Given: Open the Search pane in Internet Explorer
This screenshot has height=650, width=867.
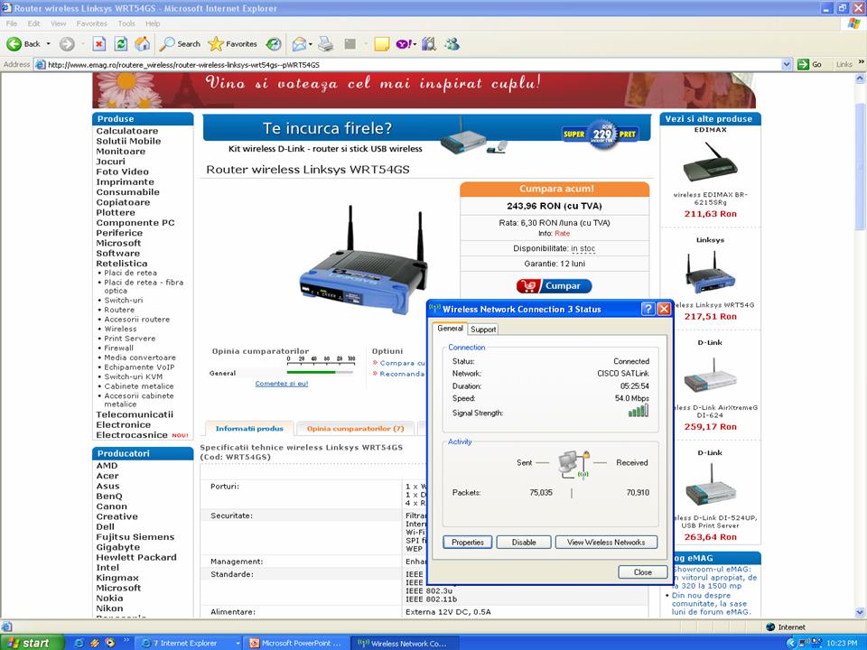Looking at the screenshot, I should (180, 43).
